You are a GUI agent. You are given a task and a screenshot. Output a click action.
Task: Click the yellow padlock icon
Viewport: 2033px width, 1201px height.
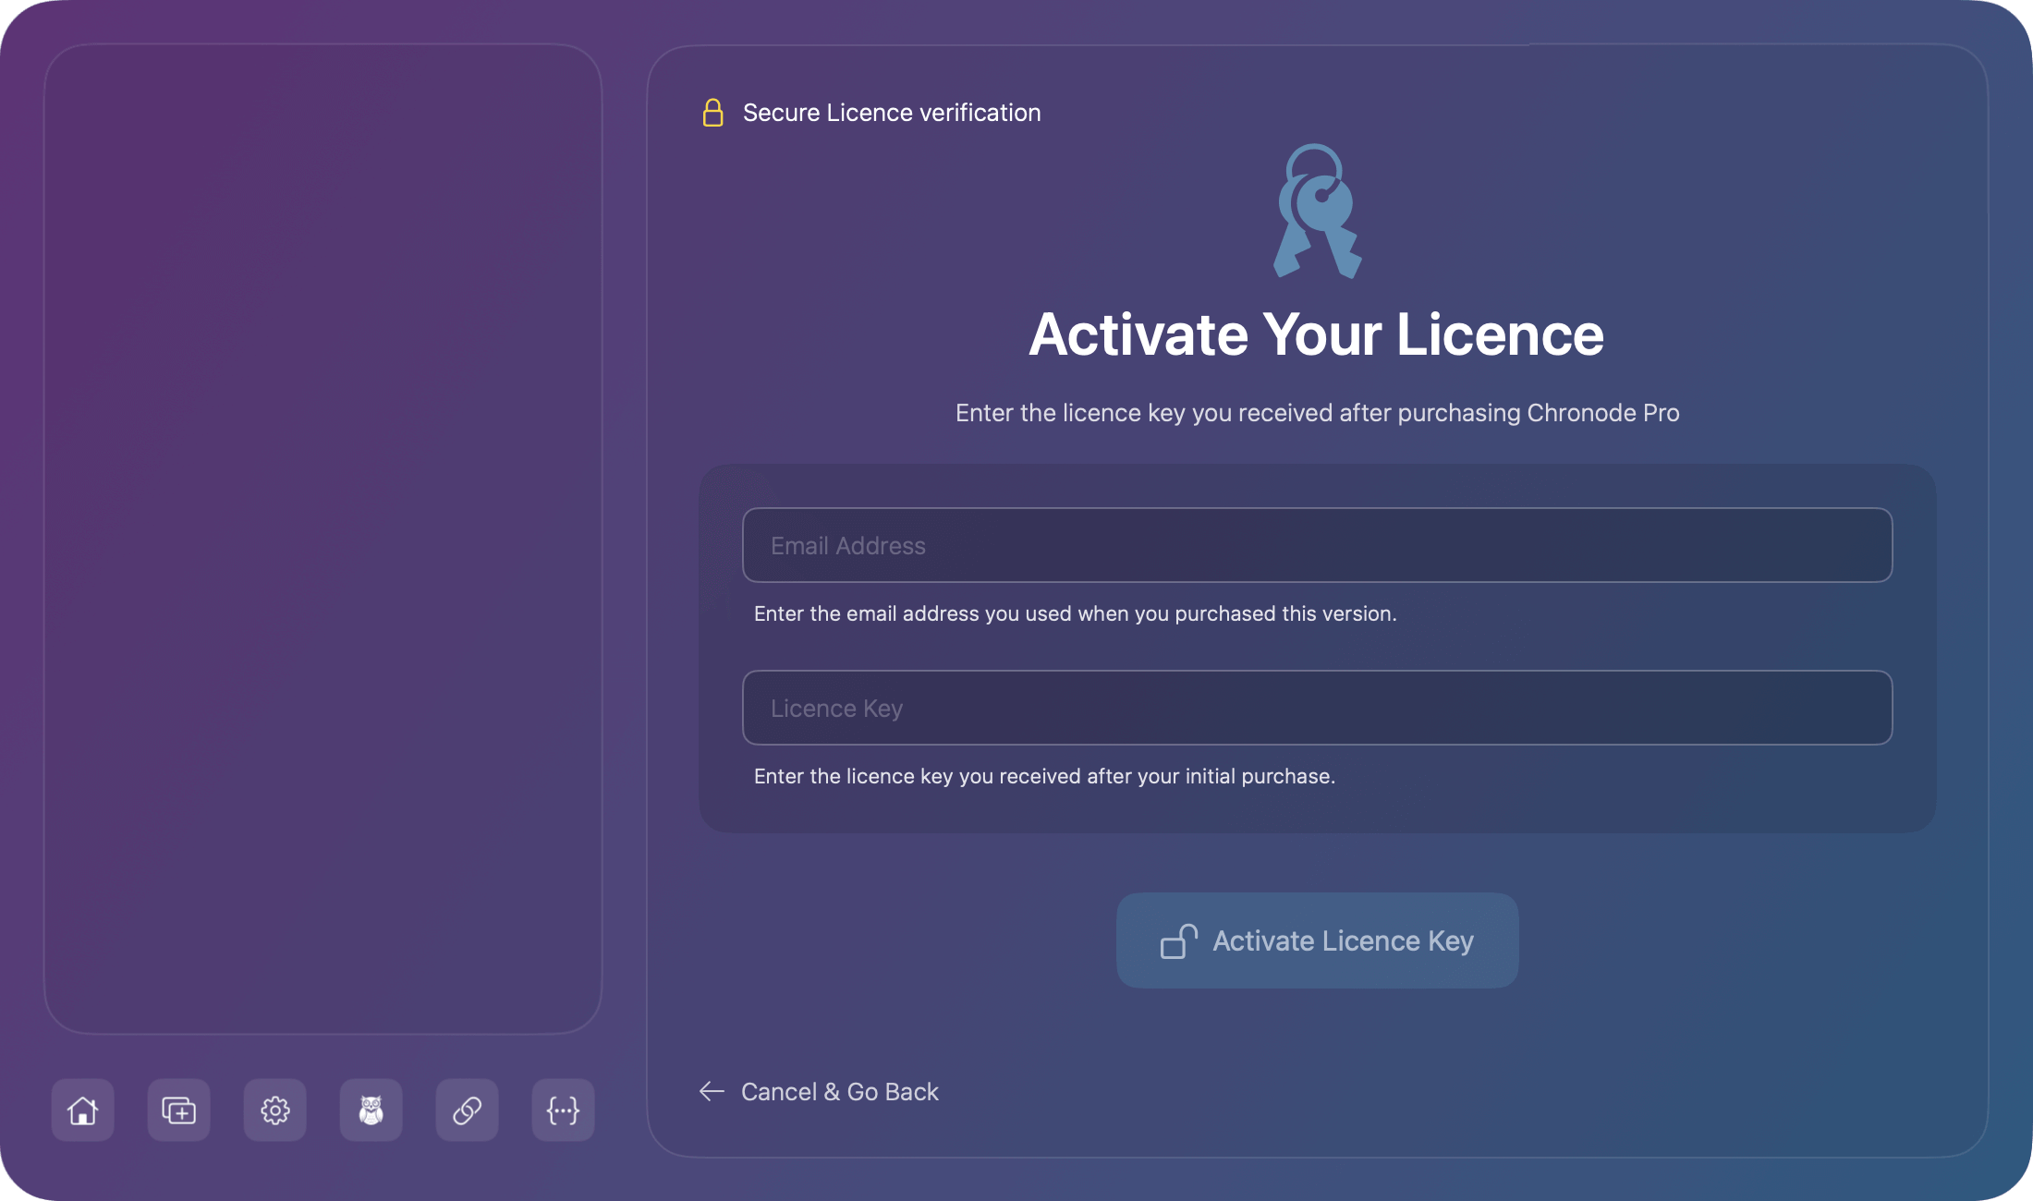712,112
